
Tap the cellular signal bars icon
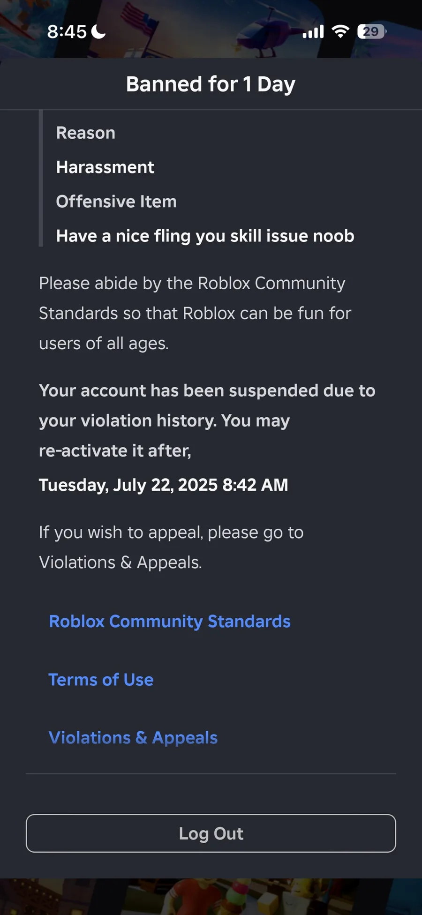(x=313, y=32)
